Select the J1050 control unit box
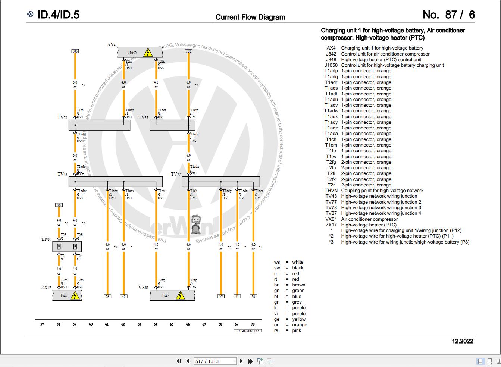The height and width of the screenshot is (367, 501). pos(140,52)
